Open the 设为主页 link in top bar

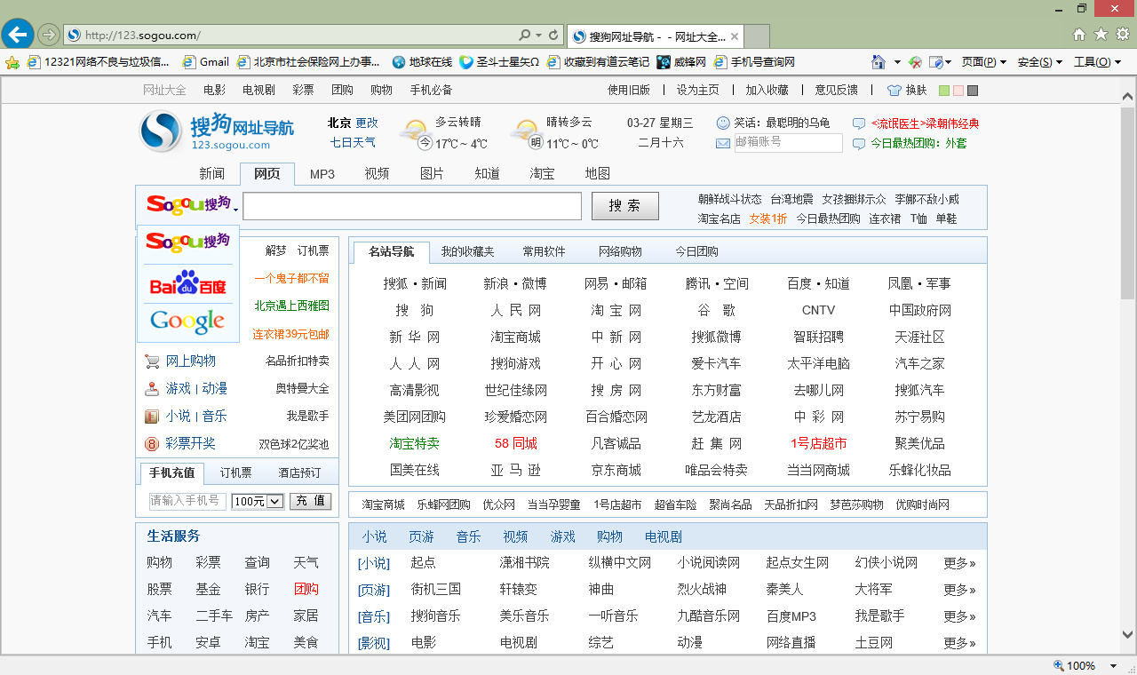coord(698,90)
